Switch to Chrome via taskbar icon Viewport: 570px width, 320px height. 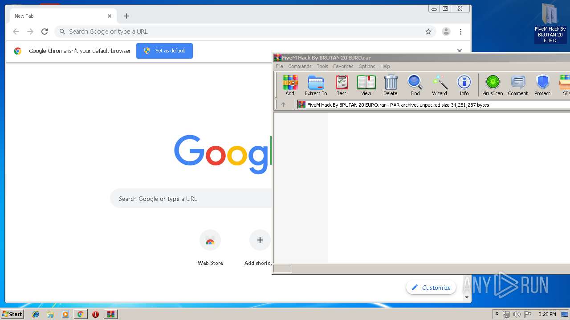[x=81, y=314]
